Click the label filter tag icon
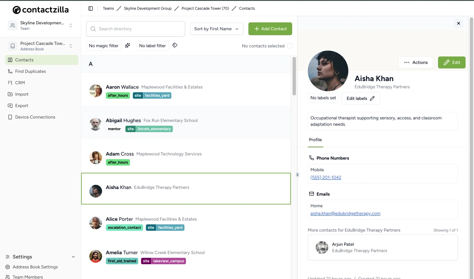This screenshot has width=474, height=279. click(x=175, y=45)
